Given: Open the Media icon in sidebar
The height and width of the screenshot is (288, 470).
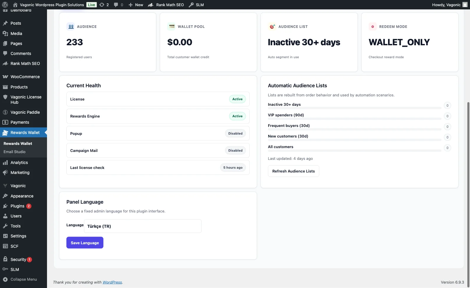Looking at the screenshot, I should 5,34.
